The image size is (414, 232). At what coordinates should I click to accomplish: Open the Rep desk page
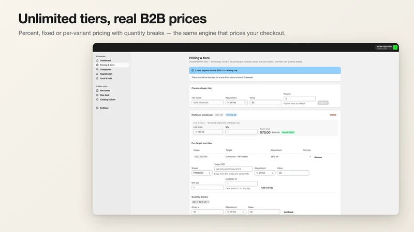(x=105, y=95)
